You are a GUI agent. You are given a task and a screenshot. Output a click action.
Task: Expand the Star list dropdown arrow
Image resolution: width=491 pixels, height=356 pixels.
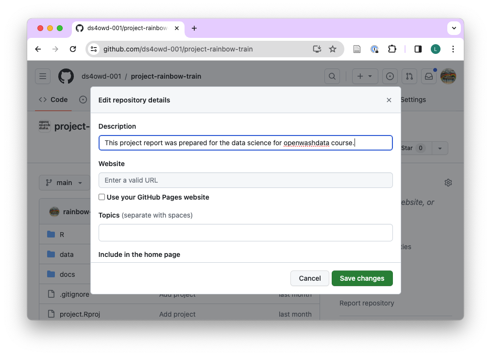(440, 148)
